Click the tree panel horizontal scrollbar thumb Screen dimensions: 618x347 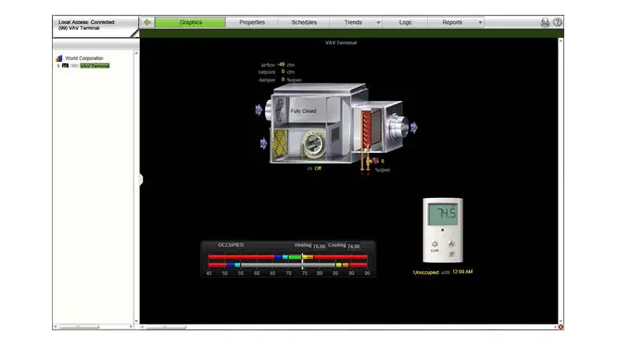[79, 327]
